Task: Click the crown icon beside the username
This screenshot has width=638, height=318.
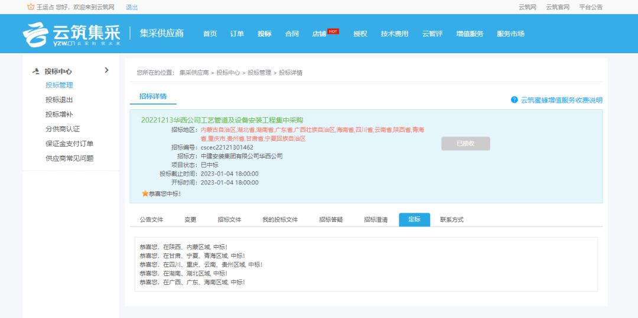Action: 31,7
